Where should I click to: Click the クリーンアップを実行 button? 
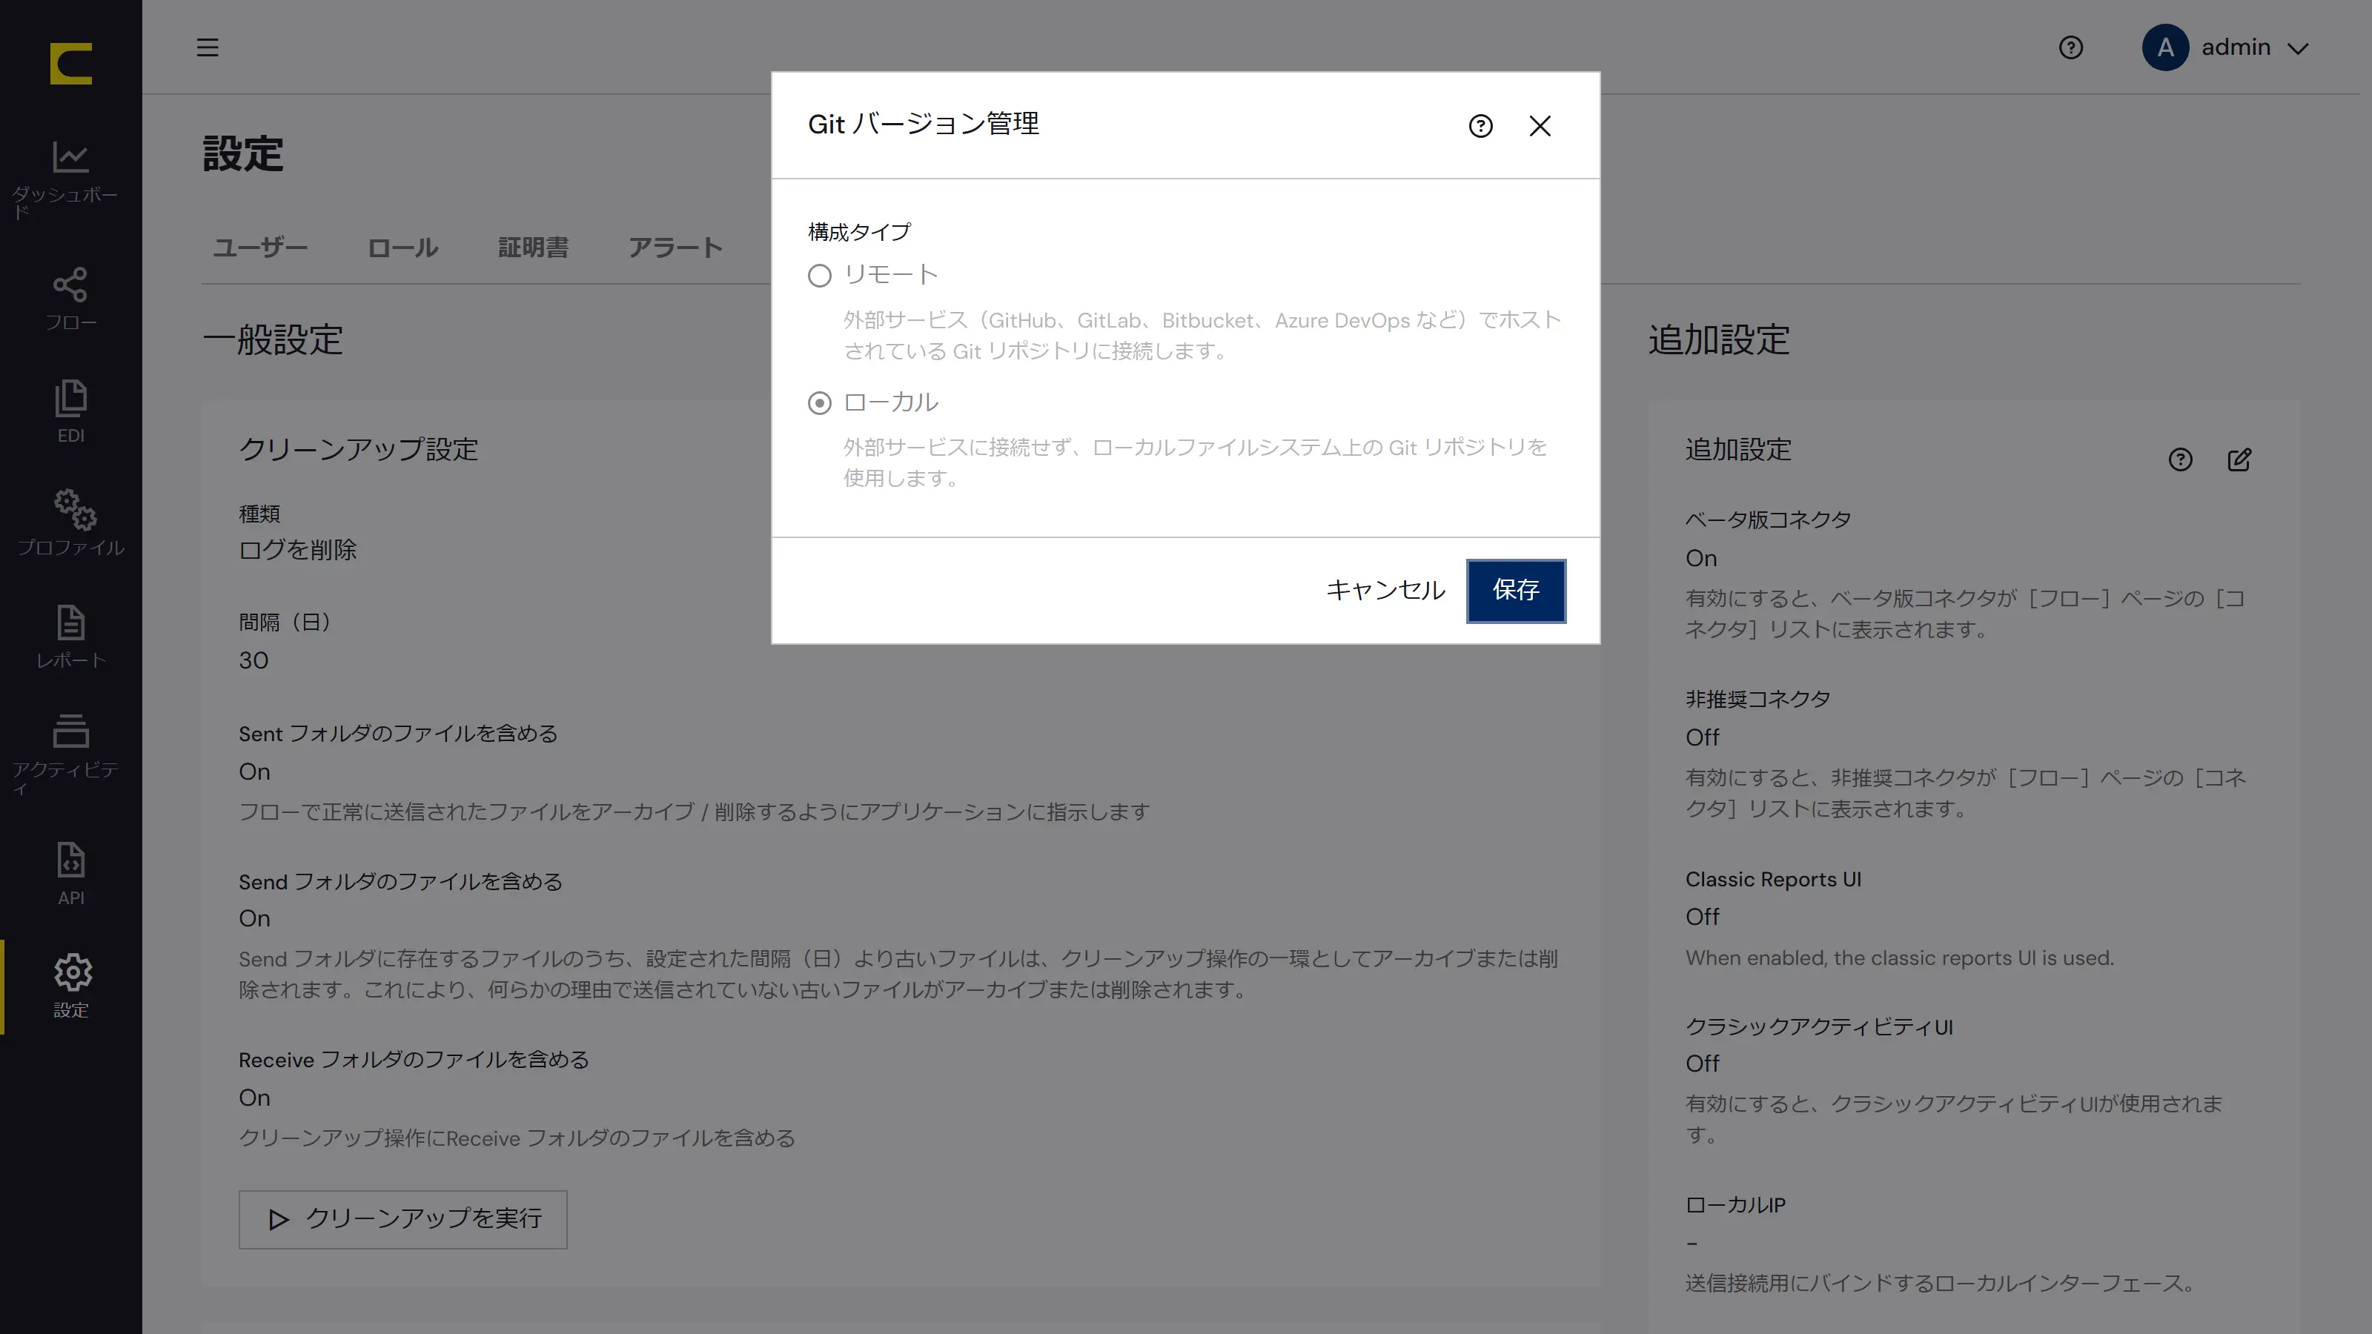tap(402, 1219)
